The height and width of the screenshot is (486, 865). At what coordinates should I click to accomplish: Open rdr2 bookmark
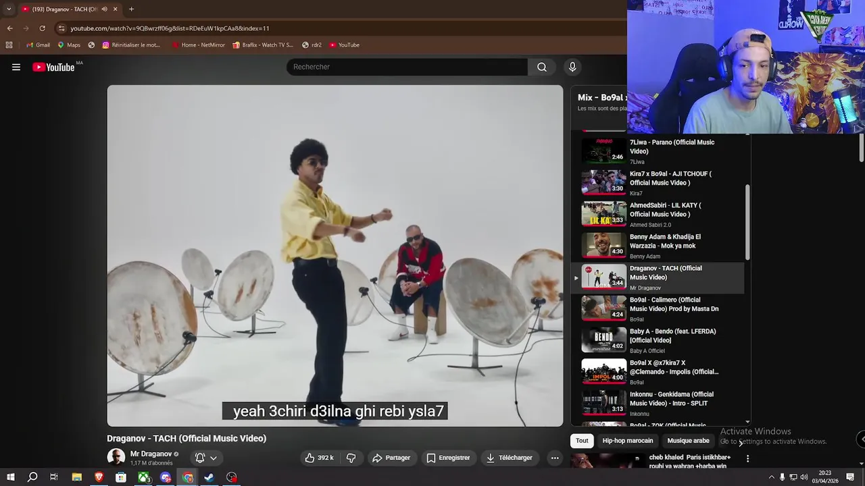(312, 45)
